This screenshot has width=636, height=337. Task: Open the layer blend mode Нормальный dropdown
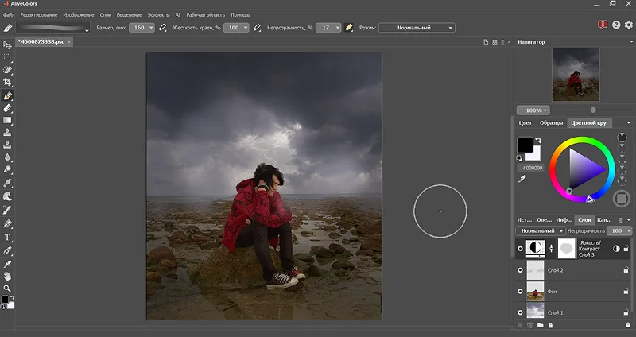(541, 230)
